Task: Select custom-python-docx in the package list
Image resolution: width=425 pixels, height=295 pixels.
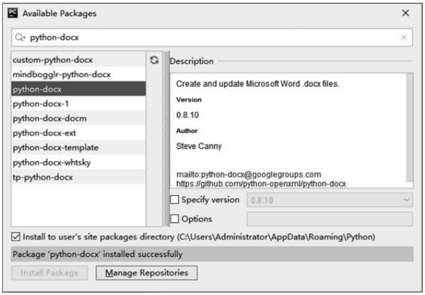Action: [x=52, y=60]
